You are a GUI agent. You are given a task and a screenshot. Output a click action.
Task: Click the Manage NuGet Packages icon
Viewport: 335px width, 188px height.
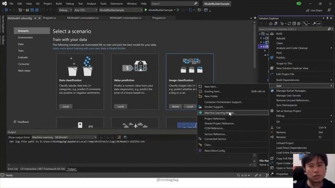pos(272,90)
